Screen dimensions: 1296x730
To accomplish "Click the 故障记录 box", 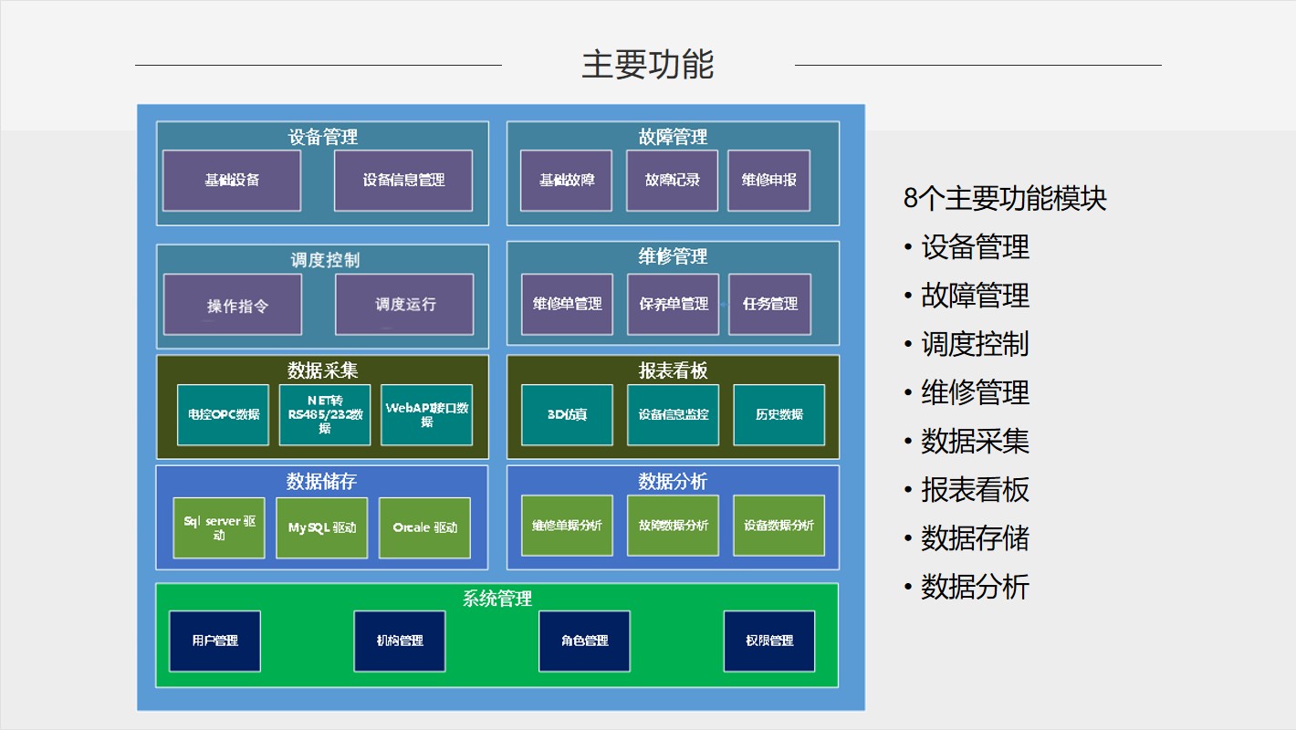I will click(x=673, y=181).
